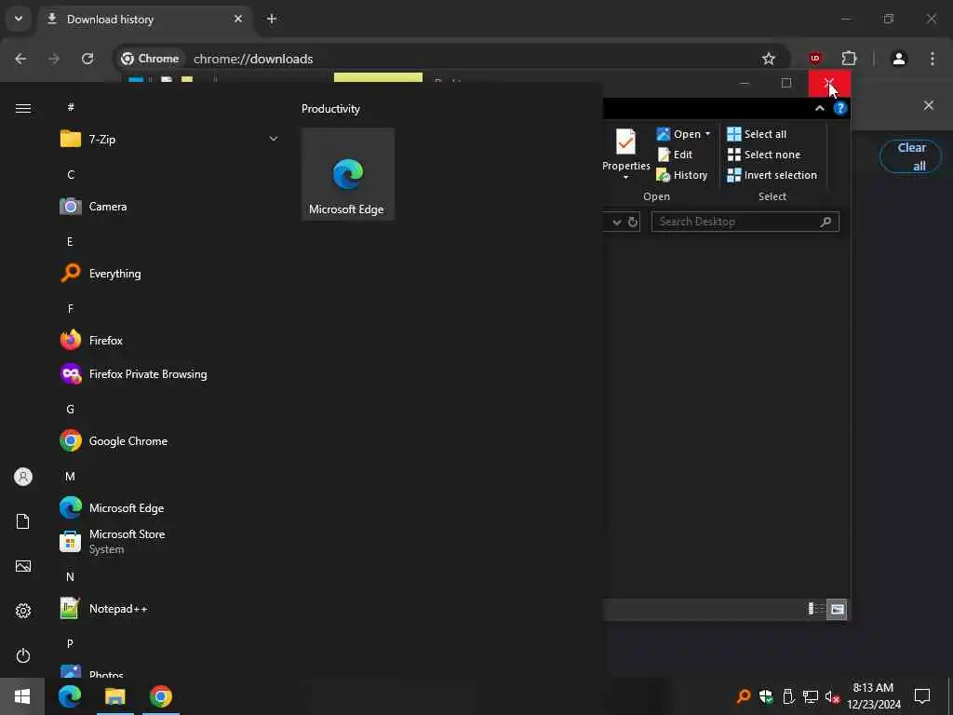Open a new Chrome tab
Screen dimensions: 953x715
coord(272,19)
